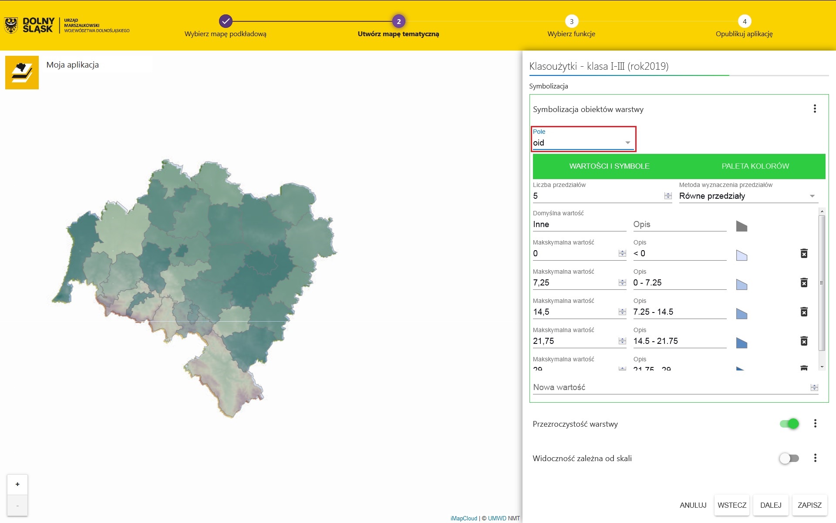Open three-dot menu for Przezroczystość warstwy
The image size is (836, 523).
tap(815, 424)
